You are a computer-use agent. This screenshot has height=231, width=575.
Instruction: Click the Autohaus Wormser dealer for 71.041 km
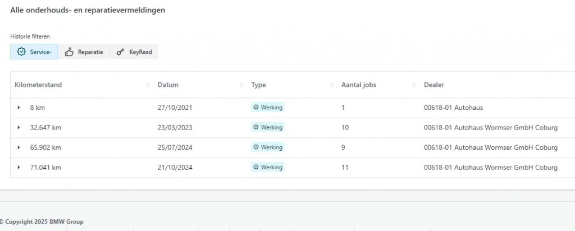490,168
